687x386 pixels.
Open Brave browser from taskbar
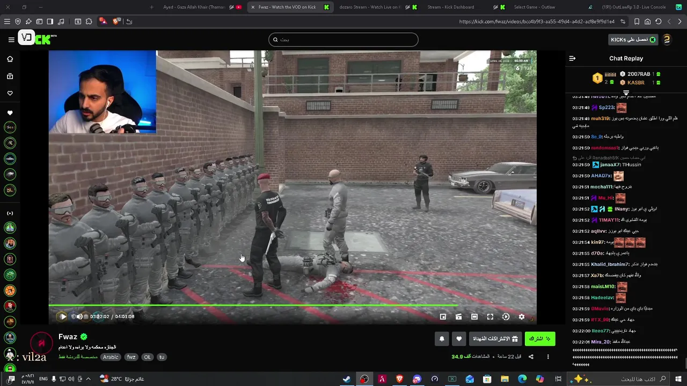point(399,379)
